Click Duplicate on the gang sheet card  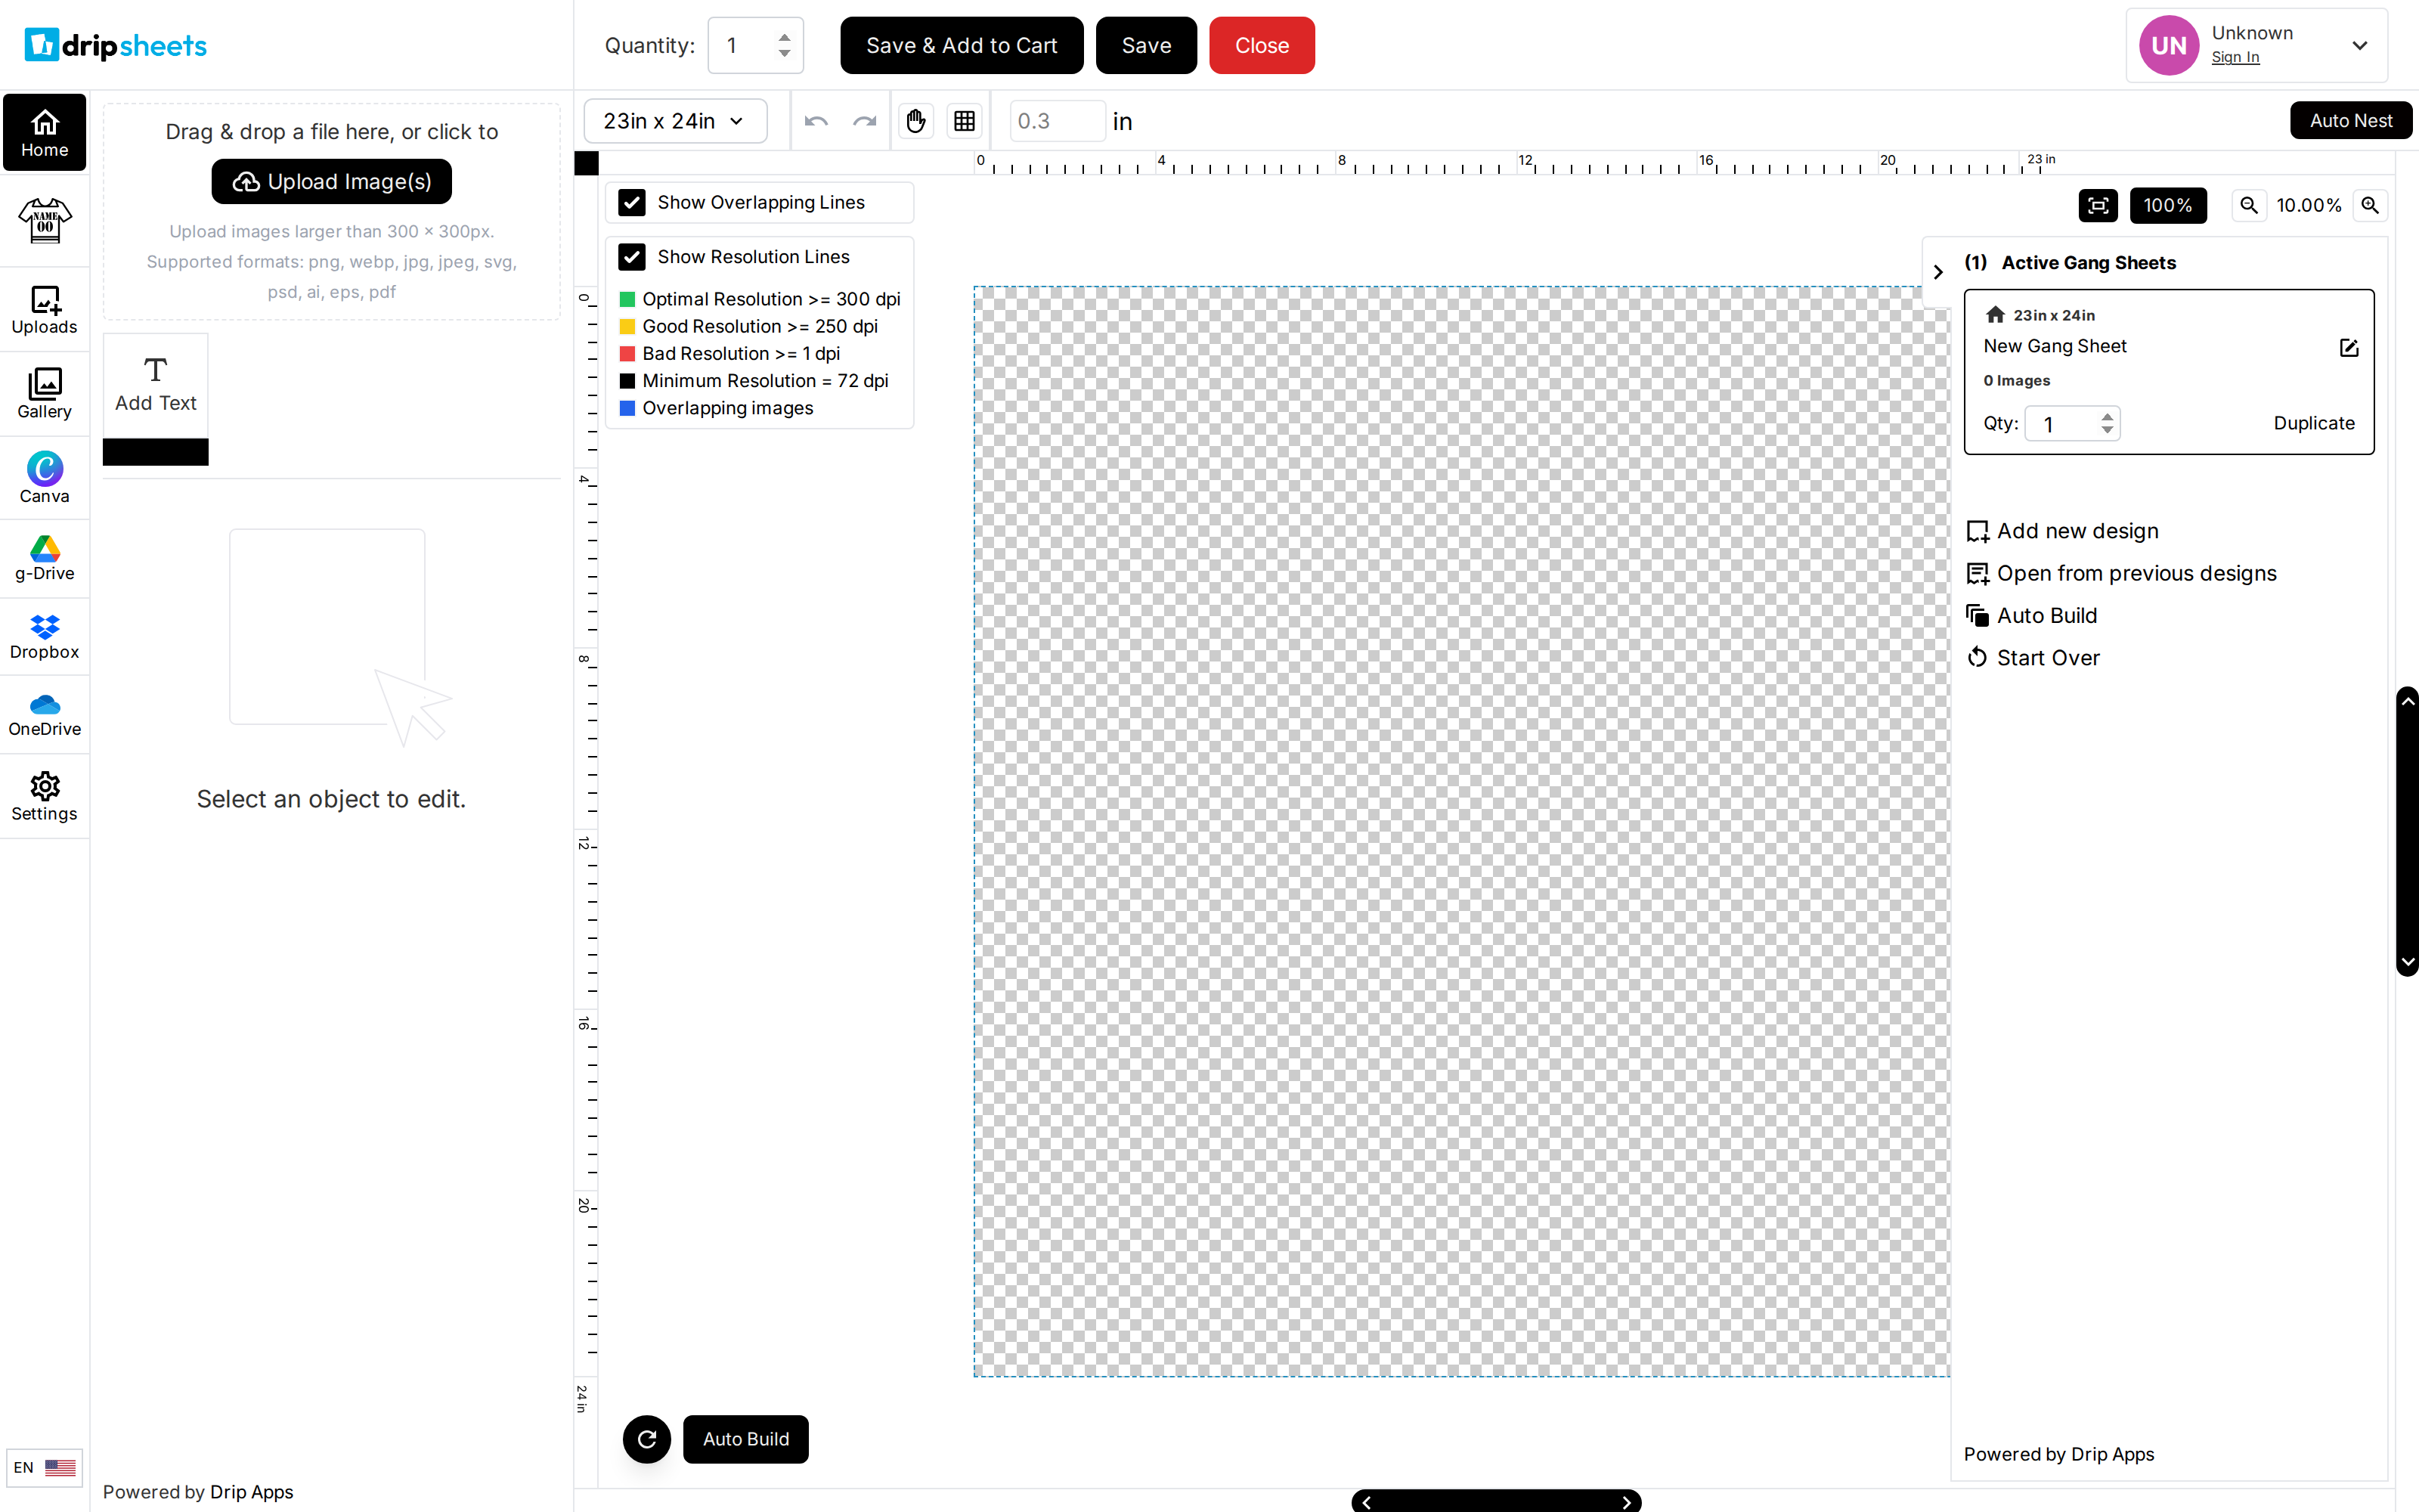2314,423
